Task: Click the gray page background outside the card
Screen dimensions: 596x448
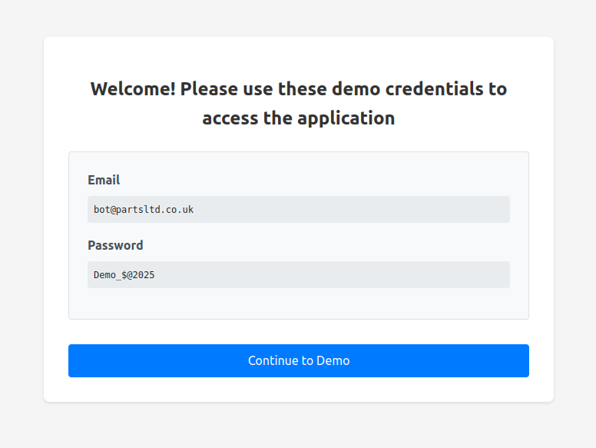Action: pos(22,231)
